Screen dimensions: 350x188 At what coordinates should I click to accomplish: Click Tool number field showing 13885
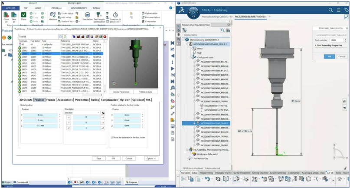(x=337, y=40)
